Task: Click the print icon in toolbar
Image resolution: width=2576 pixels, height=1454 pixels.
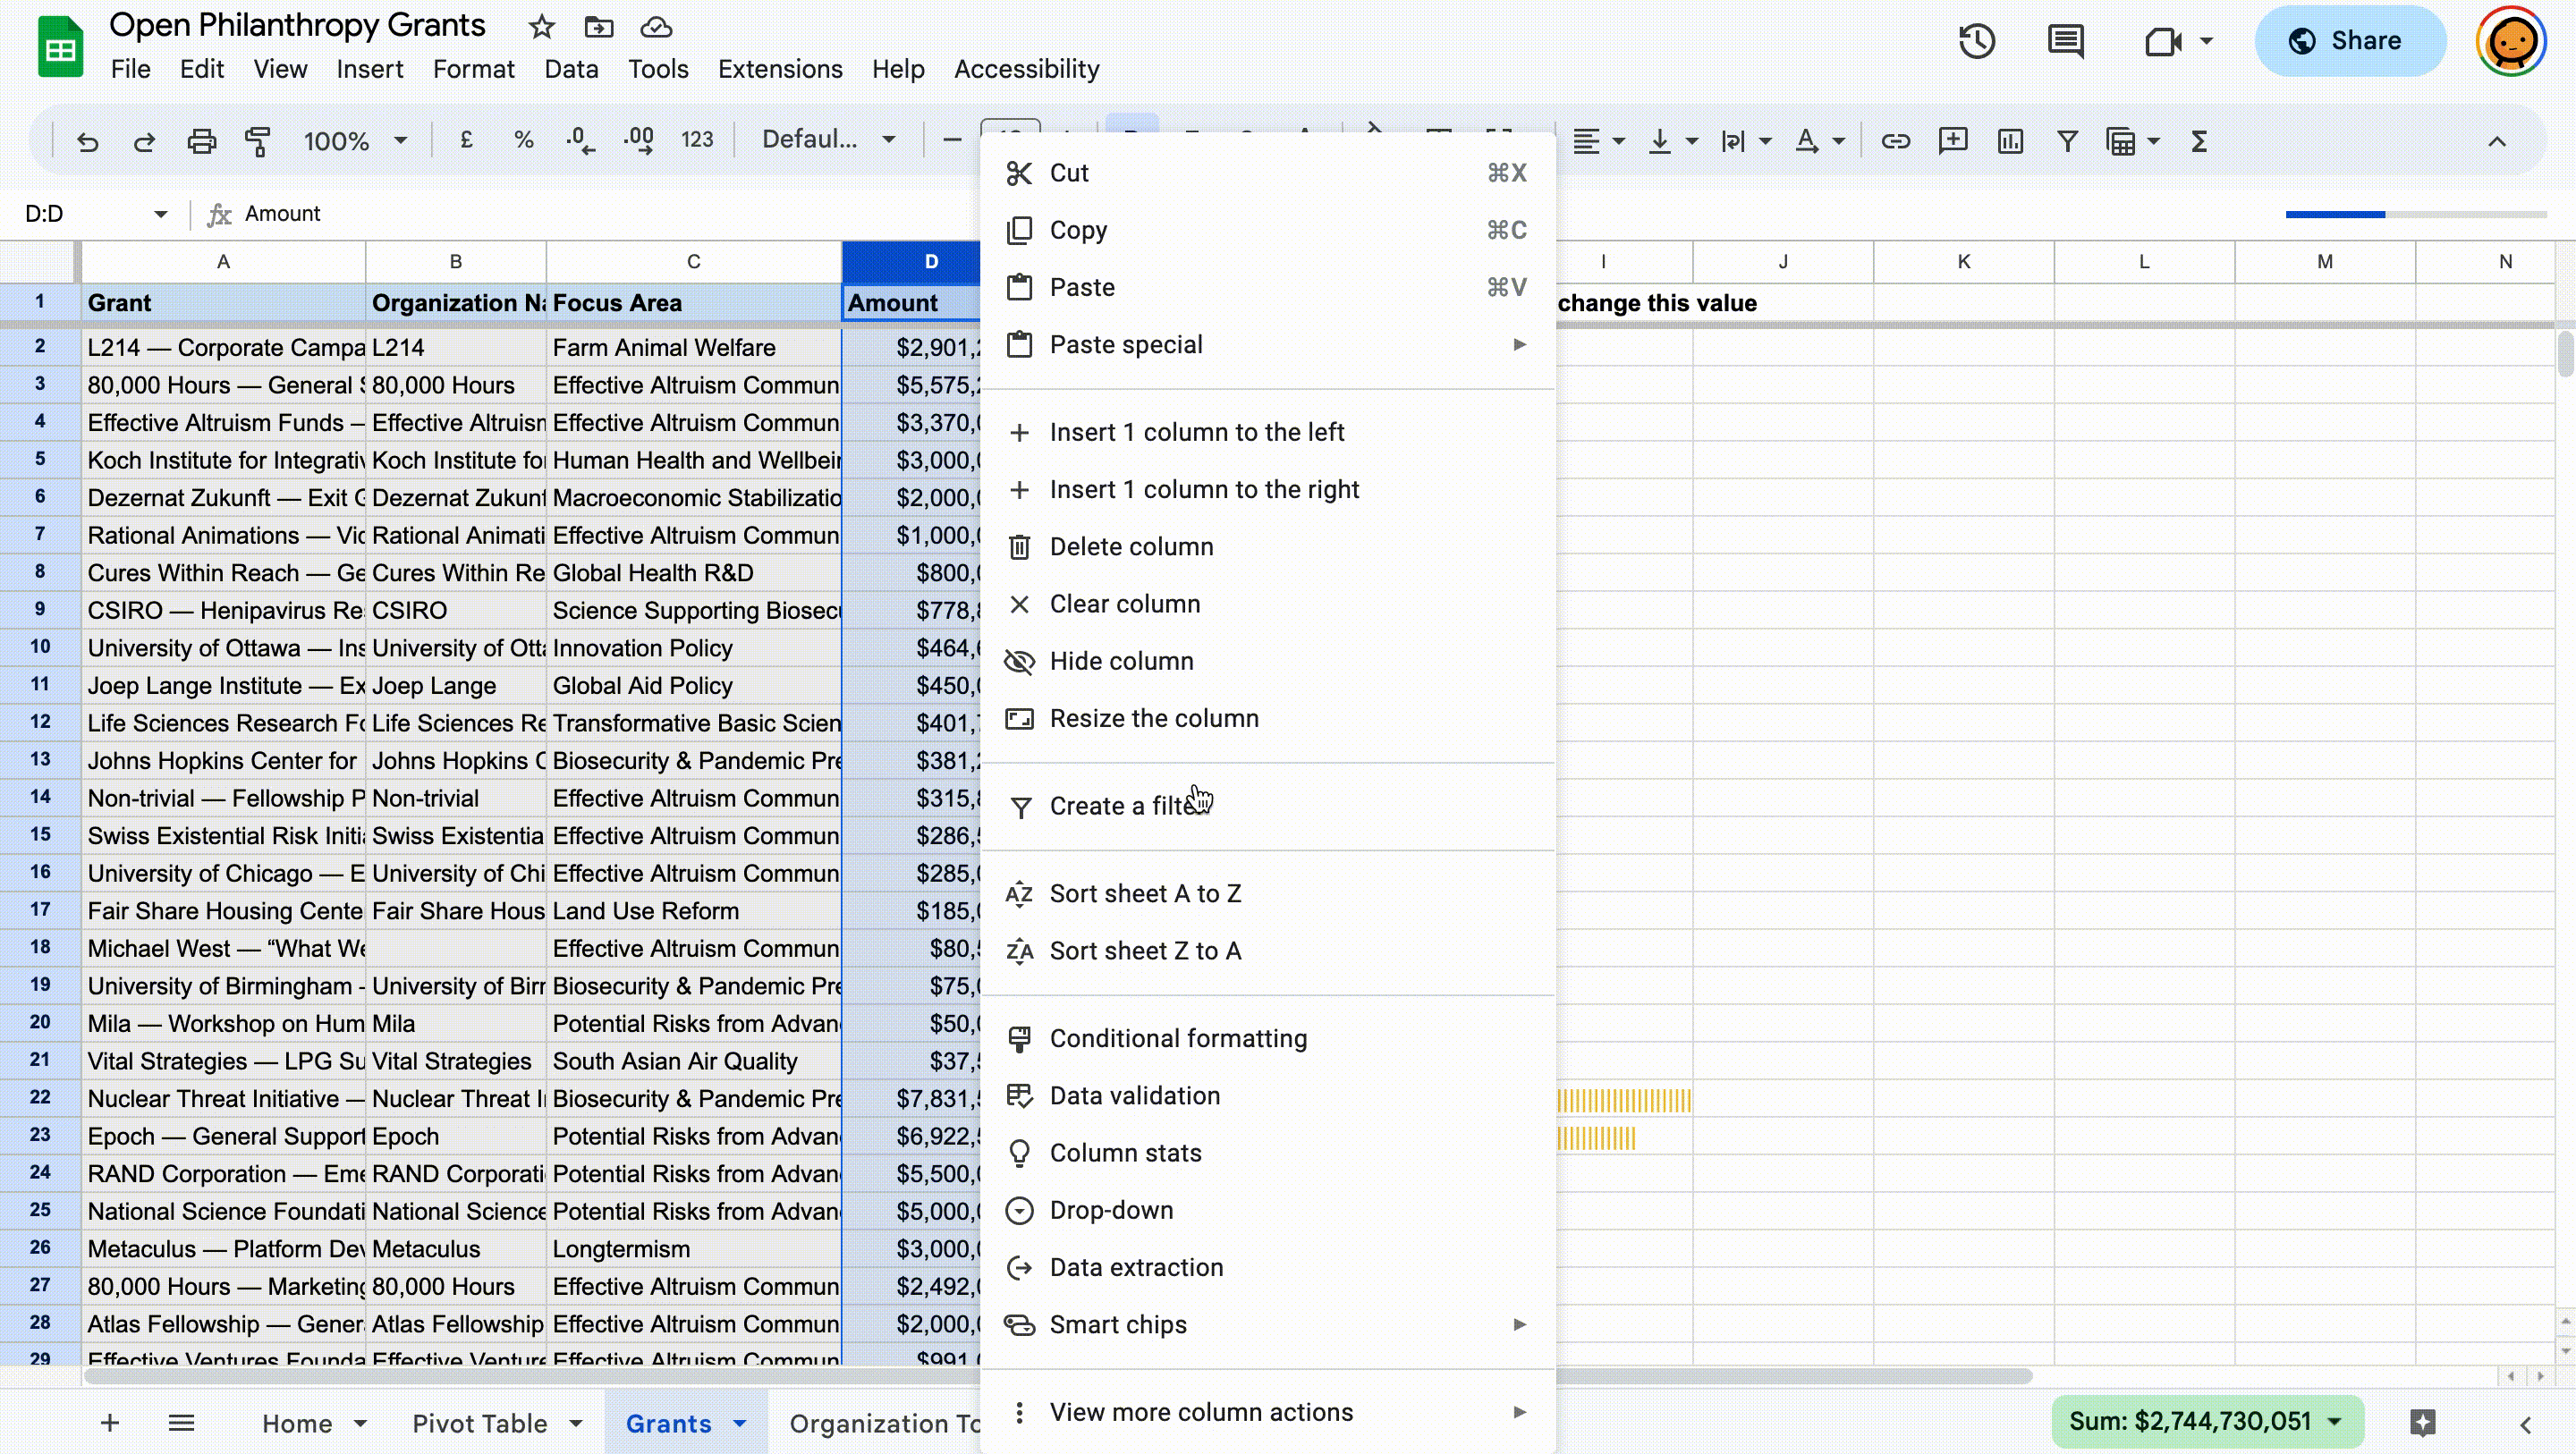Action: [x=201, y=141]
